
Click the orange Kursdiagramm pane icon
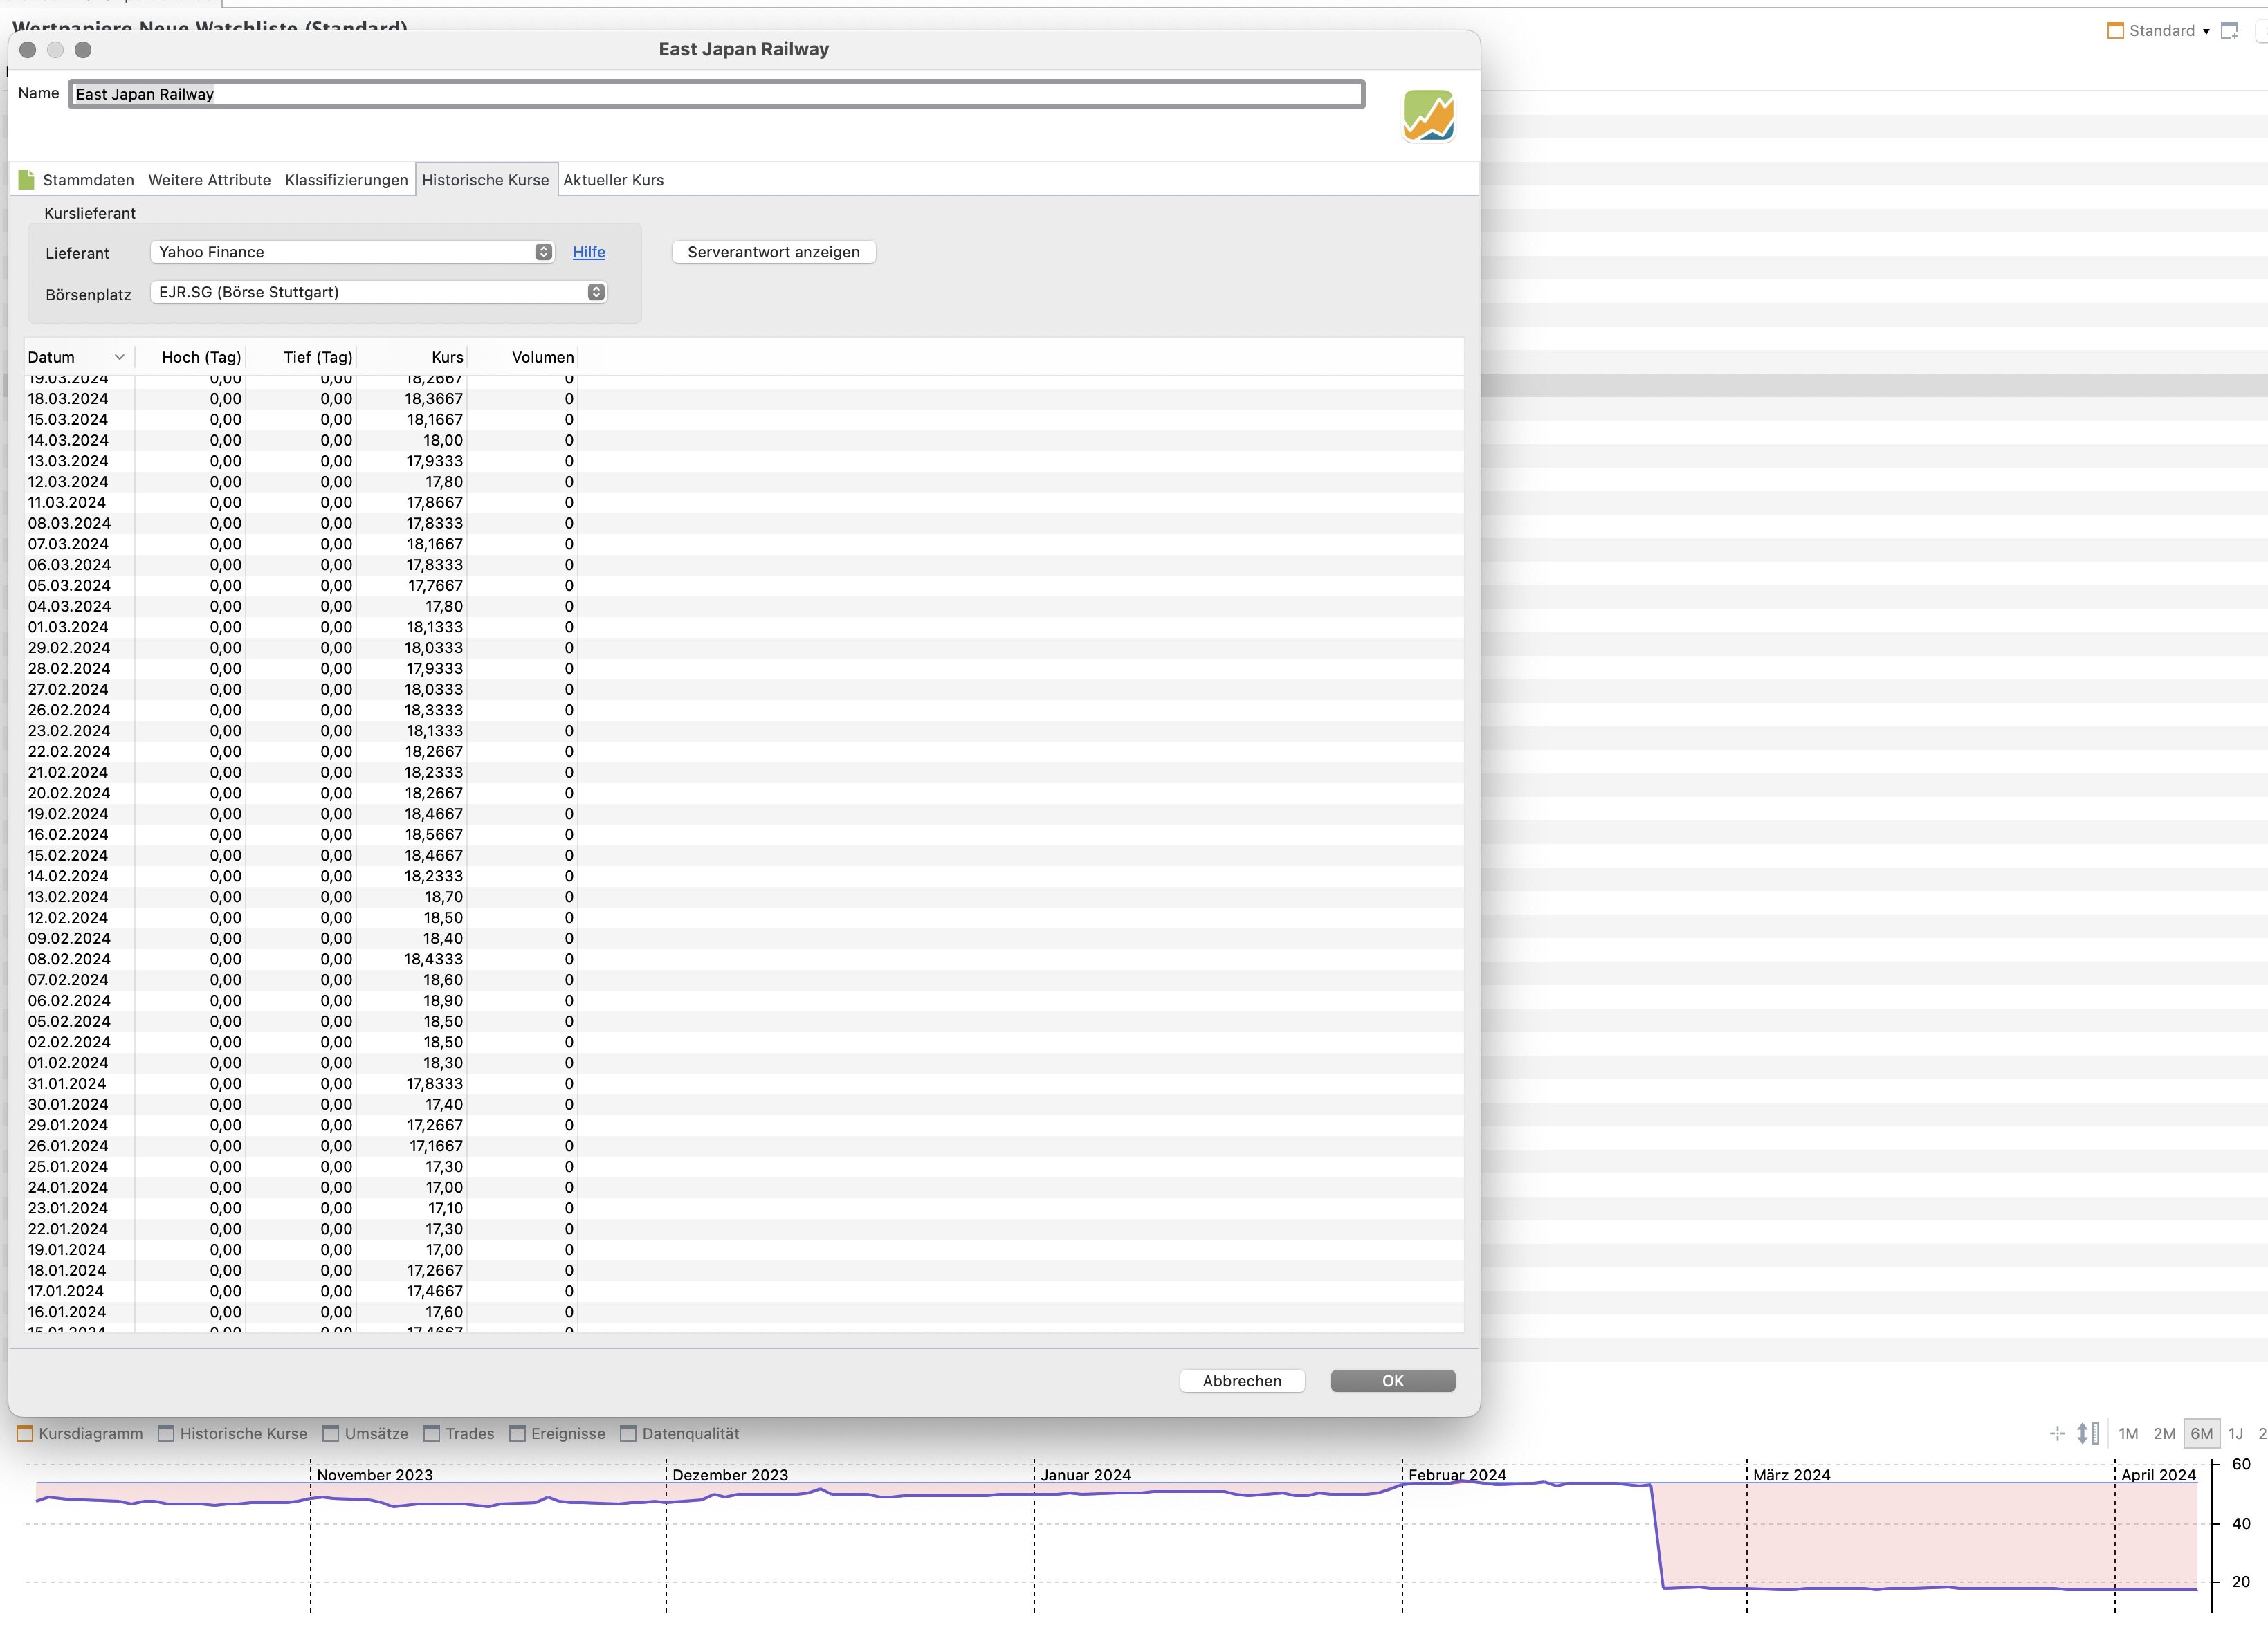click(25, 1433)
